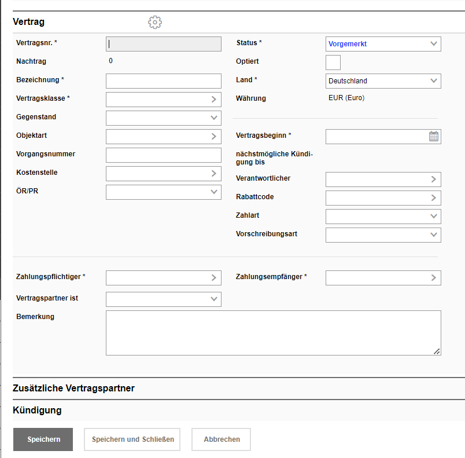Image resolution: width=465 pixels, height=458 pixels.
Task: Open the Vertragsbeginn calendar picker
Action: click(434, 137)
